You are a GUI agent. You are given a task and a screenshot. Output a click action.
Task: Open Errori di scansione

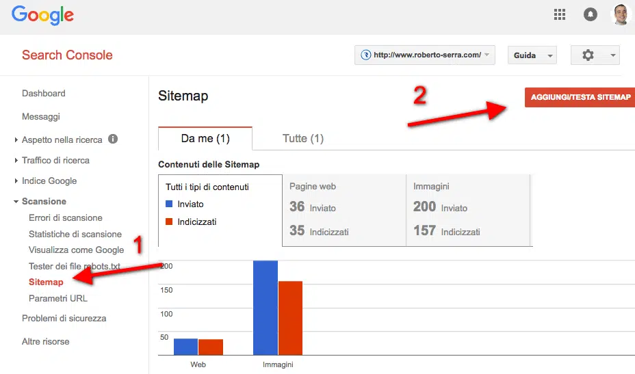[x=66, y=217]
